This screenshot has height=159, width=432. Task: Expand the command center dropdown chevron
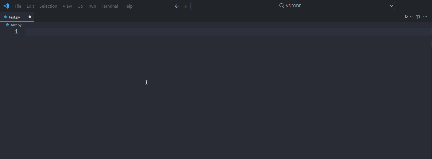point(391,6)
